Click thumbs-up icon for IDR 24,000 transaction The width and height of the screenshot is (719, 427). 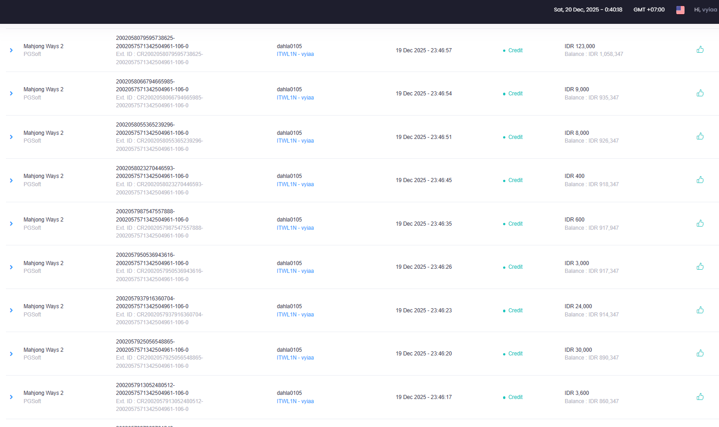700,310
